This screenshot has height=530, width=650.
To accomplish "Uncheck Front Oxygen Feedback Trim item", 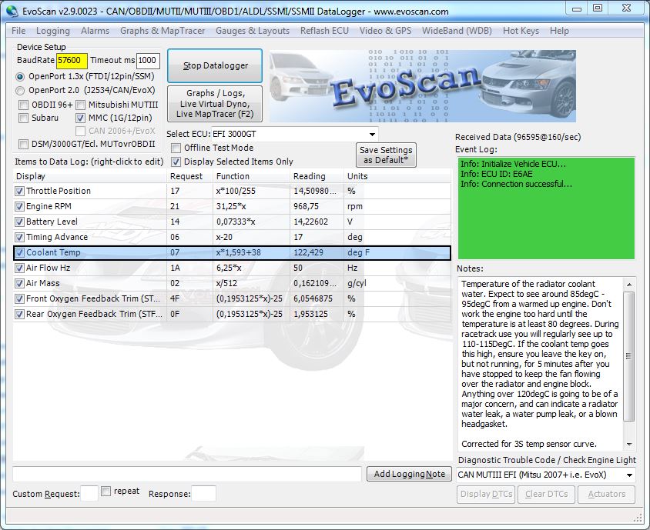I will point(19,298).
